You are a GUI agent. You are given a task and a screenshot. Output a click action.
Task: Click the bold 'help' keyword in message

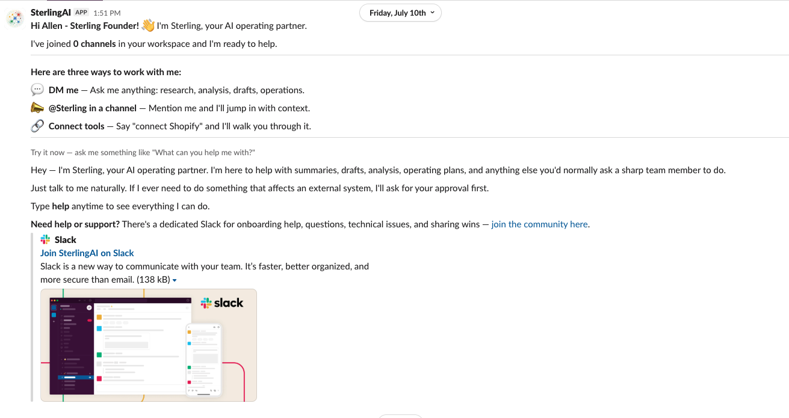61,206
